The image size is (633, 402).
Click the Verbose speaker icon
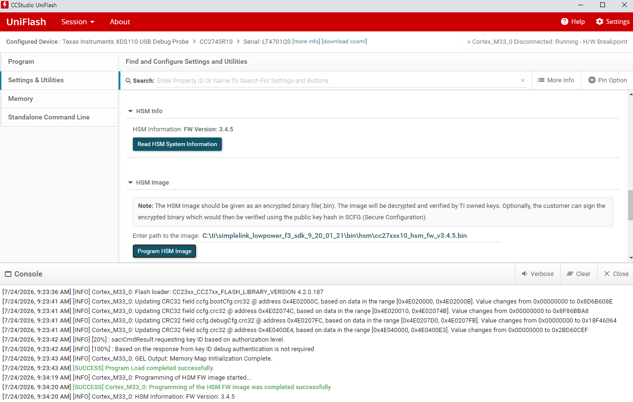click(524, 274)
